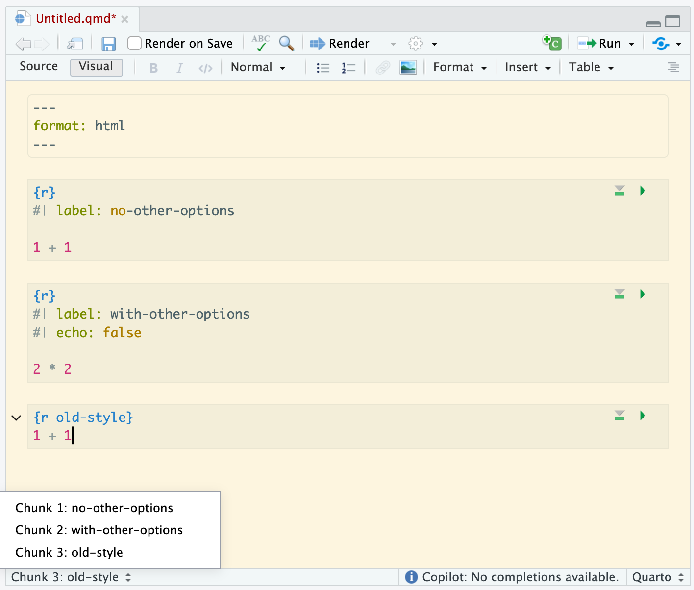
Task: Apply a numbered list
Action: click(x=348, y=67)
